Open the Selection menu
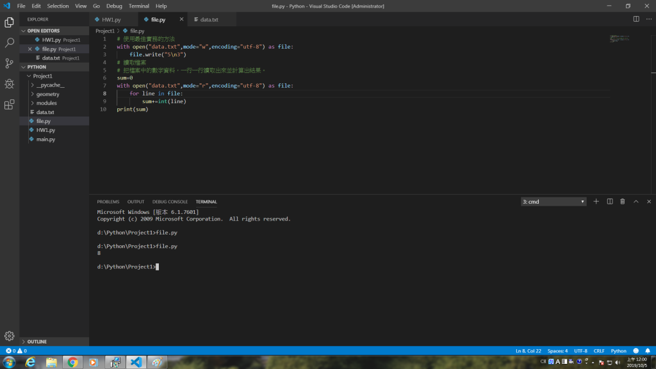The height and width of the screenshot is (369, 656). 58,6
